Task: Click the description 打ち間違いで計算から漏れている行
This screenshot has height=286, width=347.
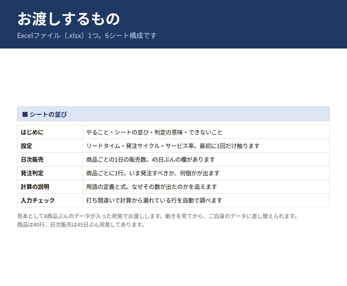Action: pyautogui.click(x=154, y=201)
